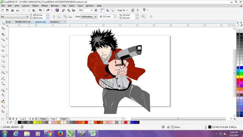Open the Redo history dropdown arrow

tap(52, 10)
